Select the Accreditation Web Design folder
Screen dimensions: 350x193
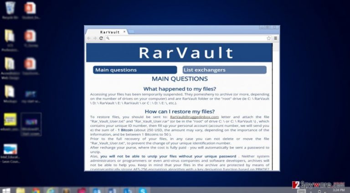pyautogui.click(x=10, y=68)
